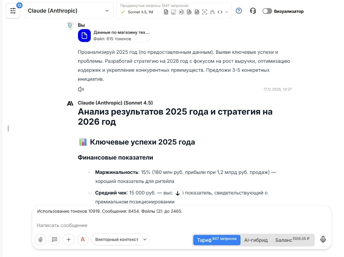Select the Sonnet 4.5, 1M model label
The image size is (344, 257).
pos(140,12)
